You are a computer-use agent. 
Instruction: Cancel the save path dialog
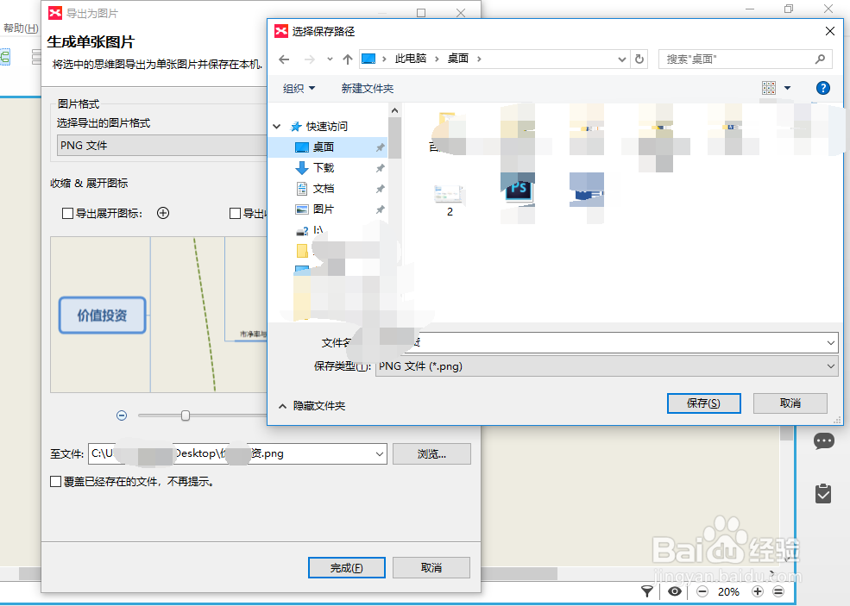[x=790, y=403]
